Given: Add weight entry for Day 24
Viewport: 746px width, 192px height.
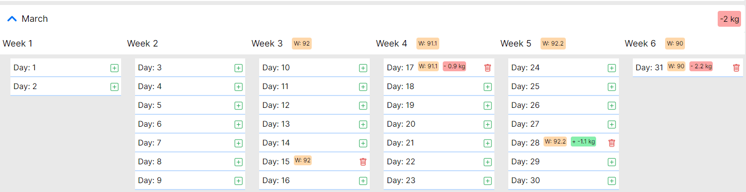Looking at the screenshot, I should pyautogui.click(x=611, y=68).
